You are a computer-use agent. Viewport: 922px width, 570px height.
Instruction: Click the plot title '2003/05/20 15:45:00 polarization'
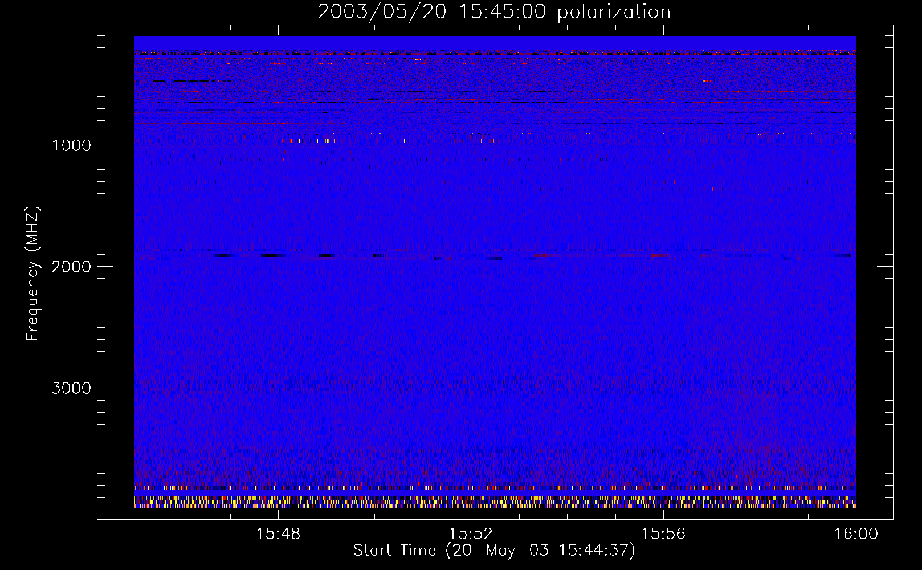coord(494,12)
